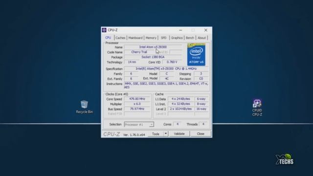Open the Recycle Bin desktop icon

point(84,107)
